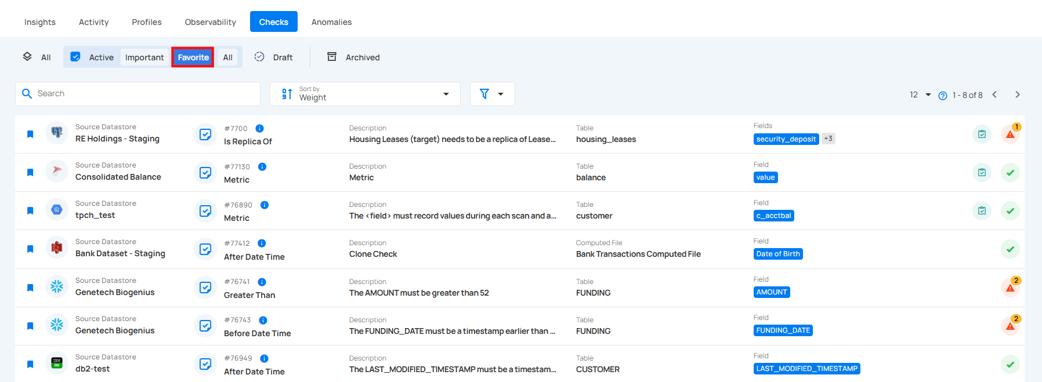The height and width of the screenshot is (382, 1042).
Task: Open info icon next to check #7700
Action: pos(260,129)
